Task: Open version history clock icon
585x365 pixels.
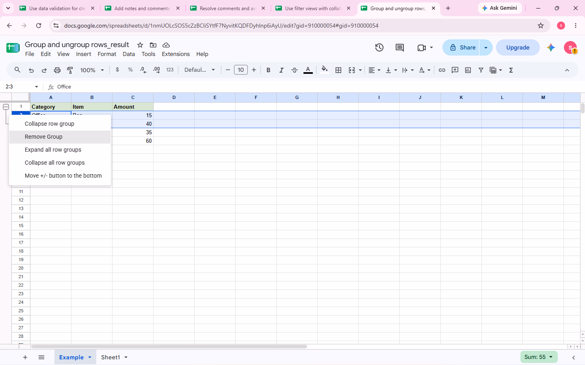Action: [x=379, y=47]
